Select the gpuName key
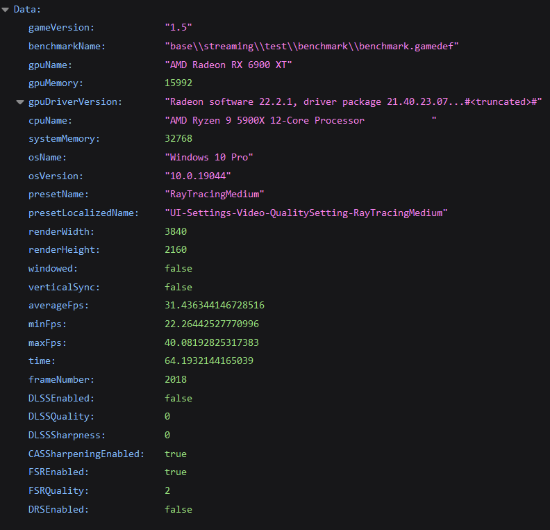This screenshot has height=530, width=550. (x=50, y=65)
